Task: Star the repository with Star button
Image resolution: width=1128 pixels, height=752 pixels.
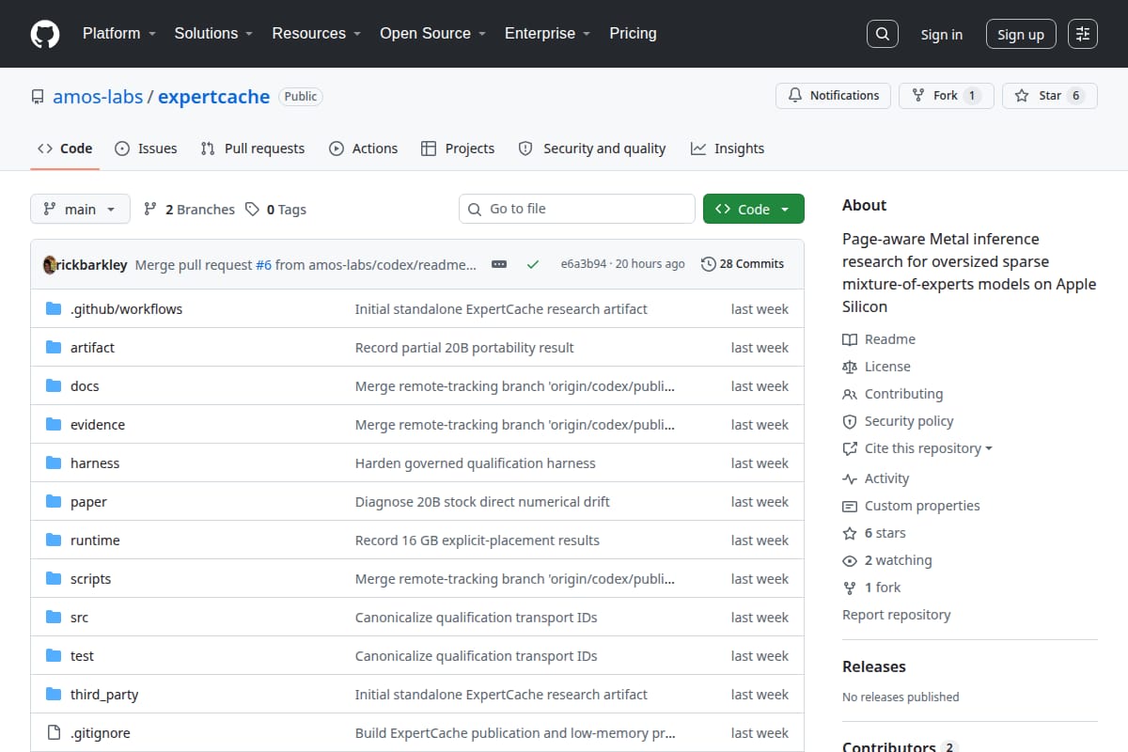Action: [x=1050, y=95]
